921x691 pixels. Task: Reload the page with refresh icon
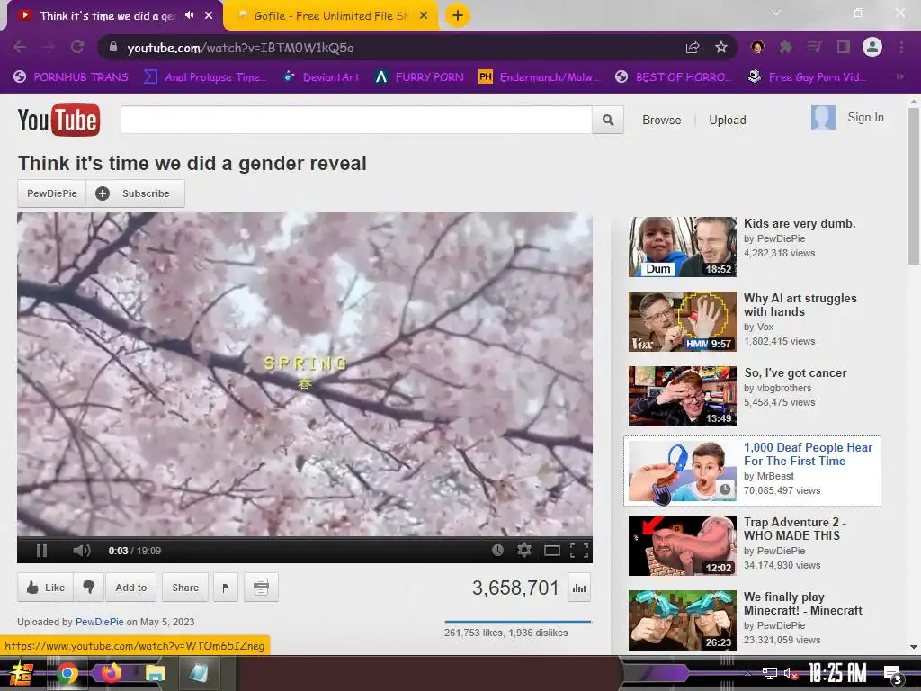(77, 47)
